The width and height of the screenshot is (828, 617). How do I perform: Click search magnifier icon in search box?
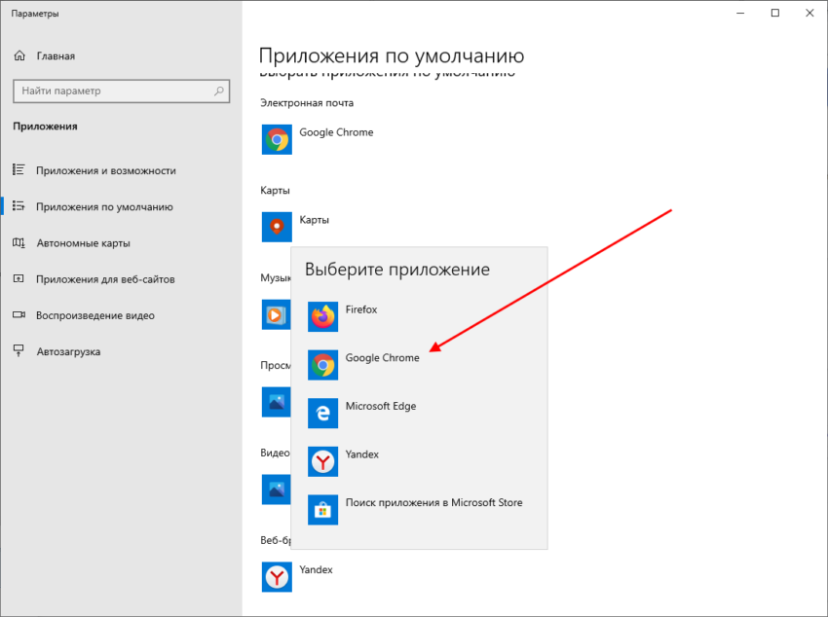click(x=219, y=91)
